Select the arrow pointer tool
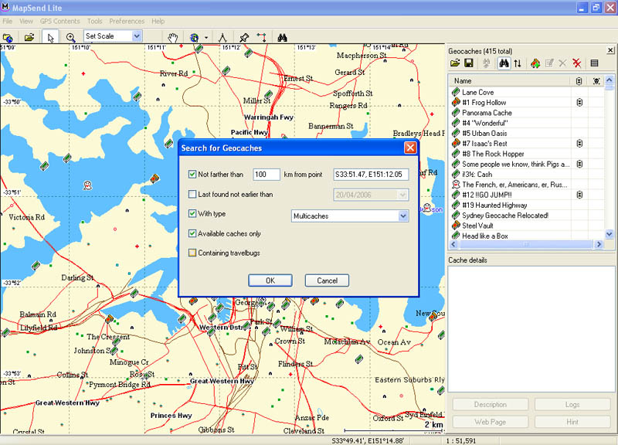Viewport: 618px width, 445px height. point(51,36)
